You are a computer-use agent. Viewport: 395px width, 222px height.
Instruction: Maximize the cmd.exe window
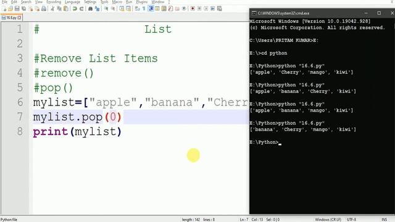379,13
